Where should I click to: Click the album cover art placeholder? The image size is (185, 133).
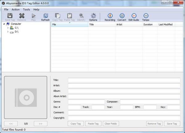point(26,97)
